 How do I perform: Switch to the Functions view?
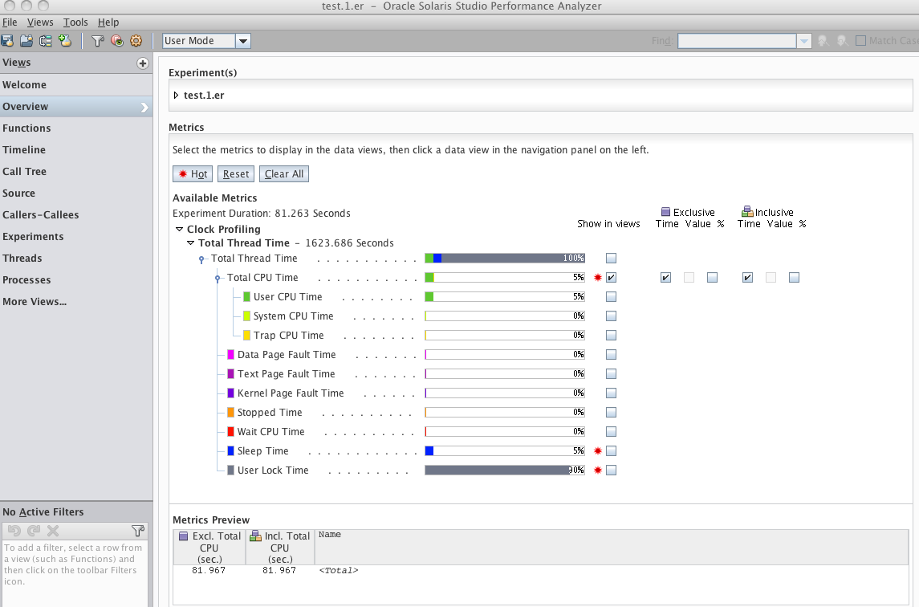pyautogui.click(x=76, y=128)
